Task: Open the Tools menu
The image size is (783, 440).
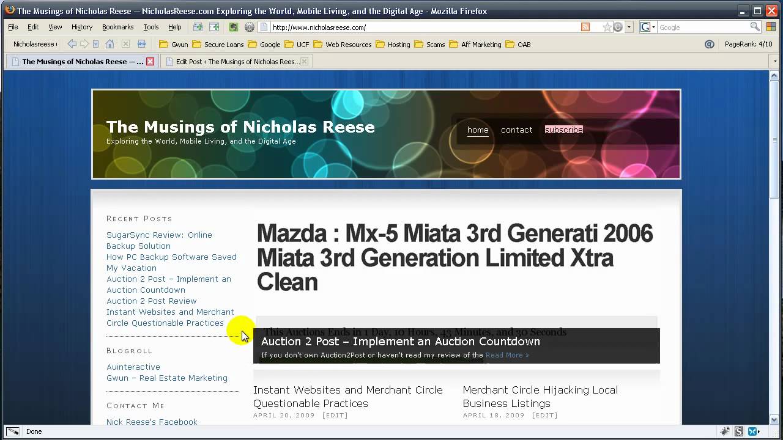Action: pyautogui.click(x=150, y=27)
